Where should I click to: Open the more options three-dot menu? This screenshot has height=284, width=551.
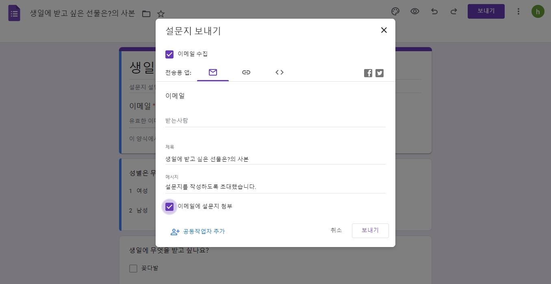click(518, 11)
